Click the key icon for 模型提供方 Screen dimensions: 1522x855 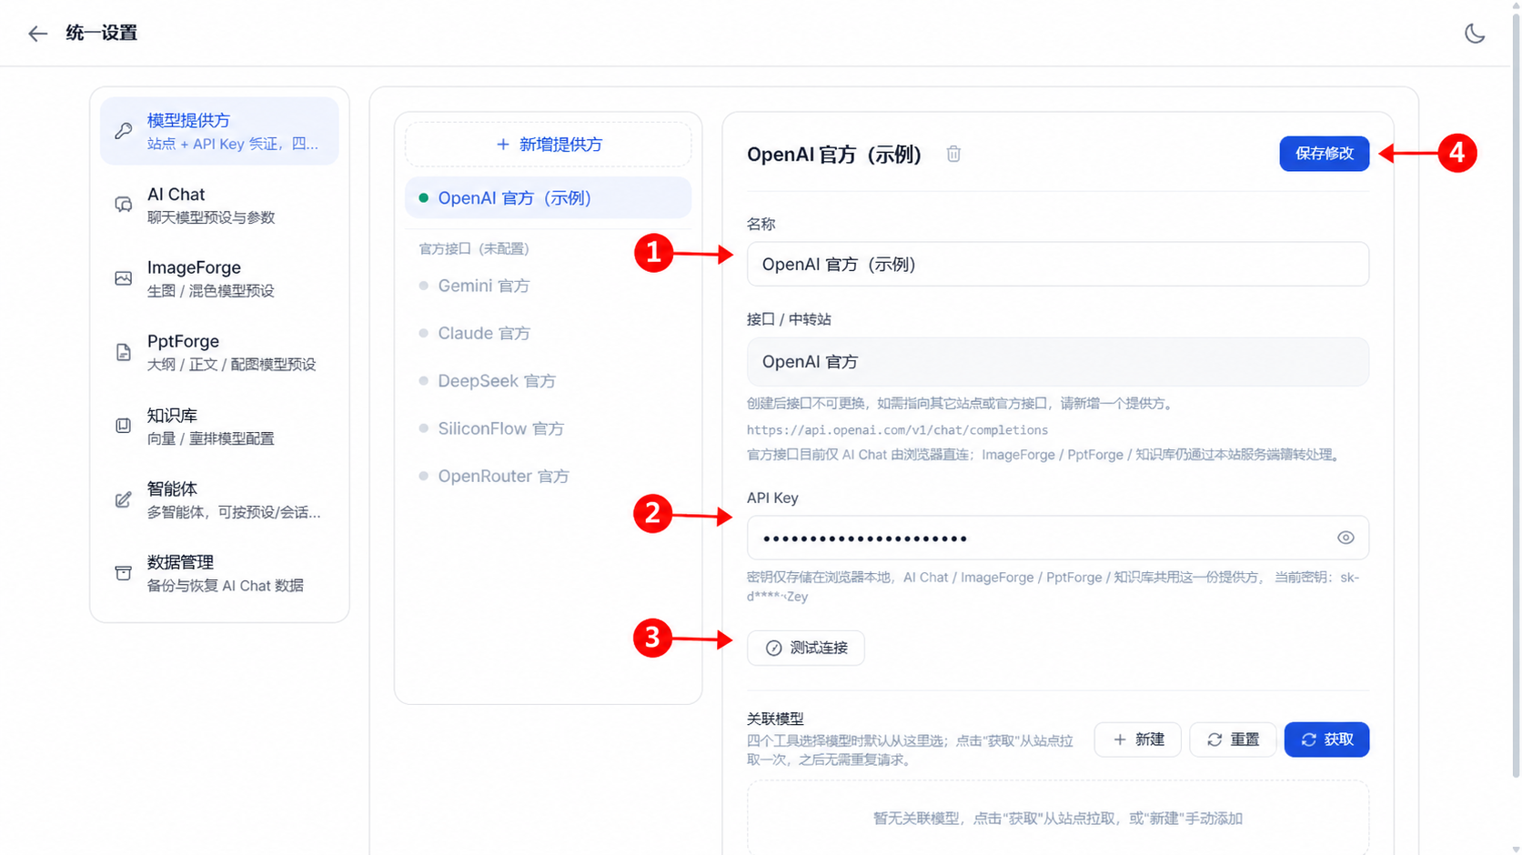click(x=124, y=131)
